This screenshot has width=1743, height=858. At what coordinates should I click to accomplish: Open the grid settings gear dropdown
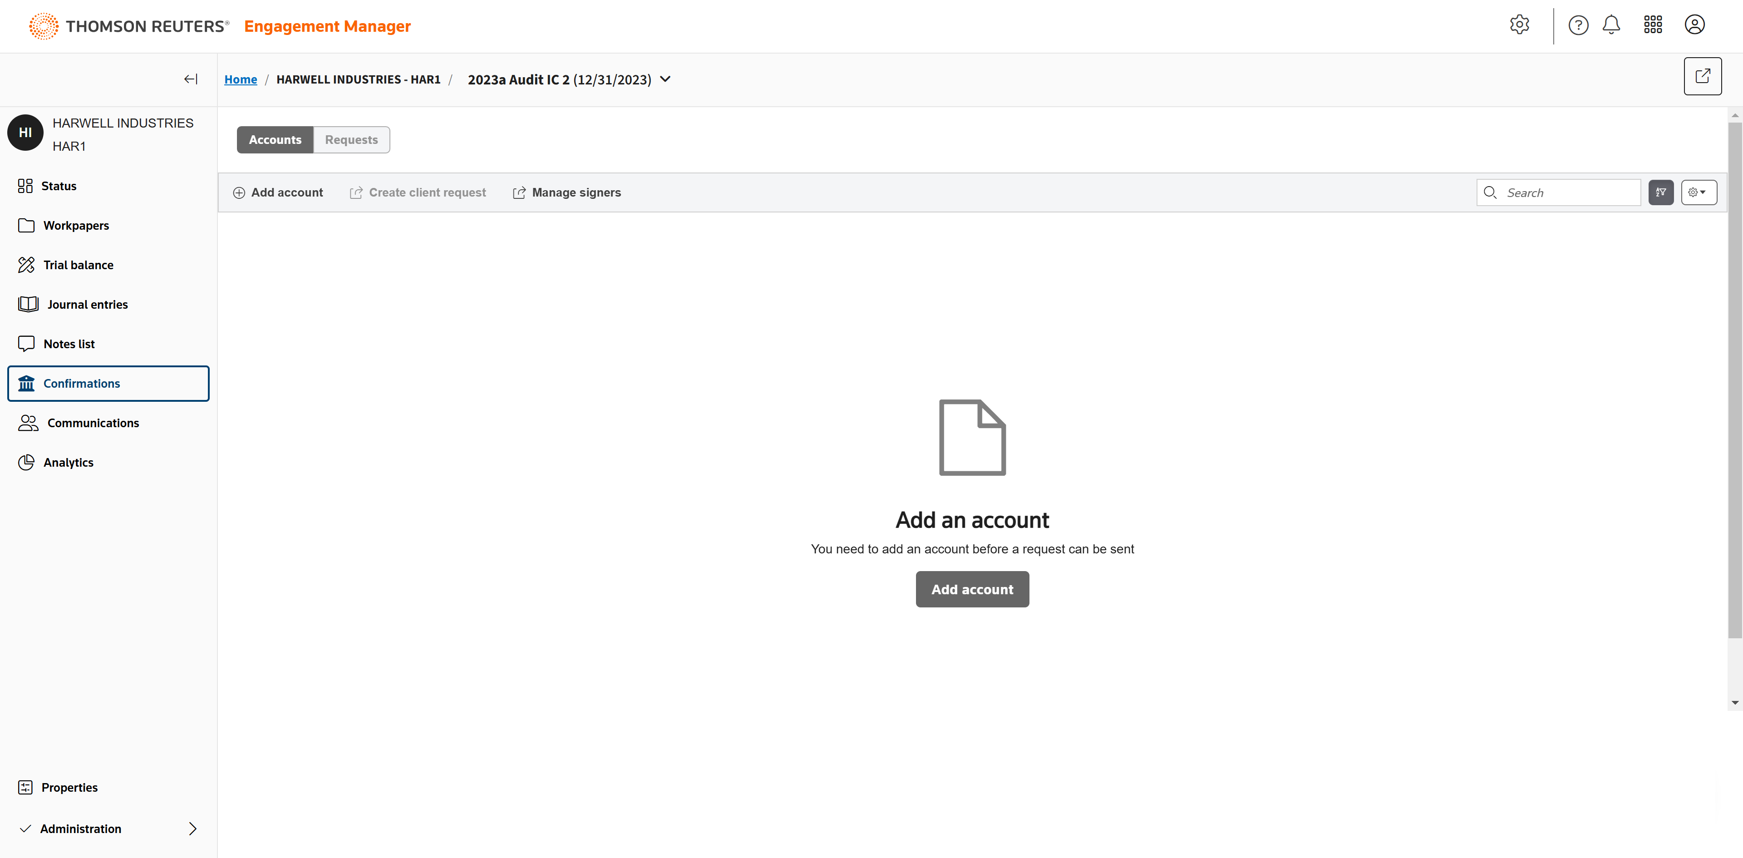click(1699, 192)
